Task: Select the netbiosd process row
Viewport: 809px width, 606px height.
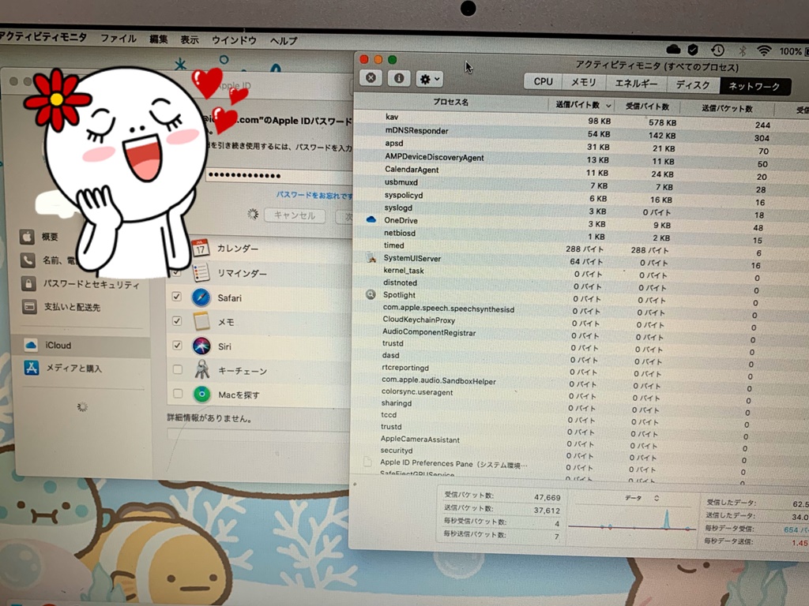Action: (581, 235)
